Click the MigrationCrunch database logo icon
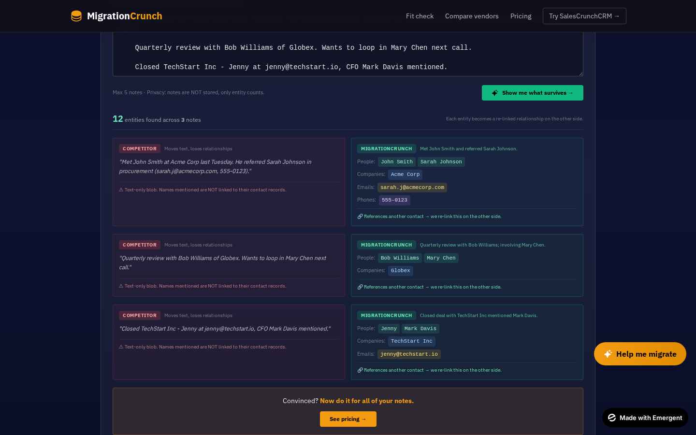Screen dimensions: 696x435 76,16
